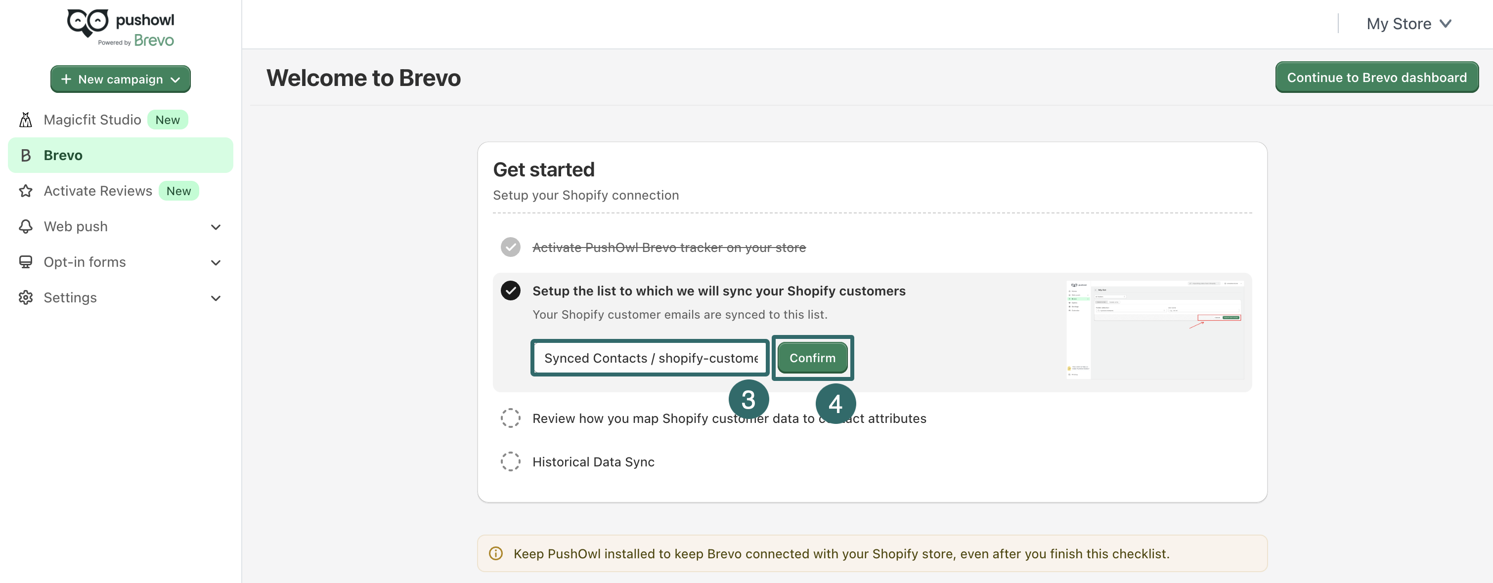
Task: Click the Brevo B icon in sidebar
Action: tap(26, 155)
